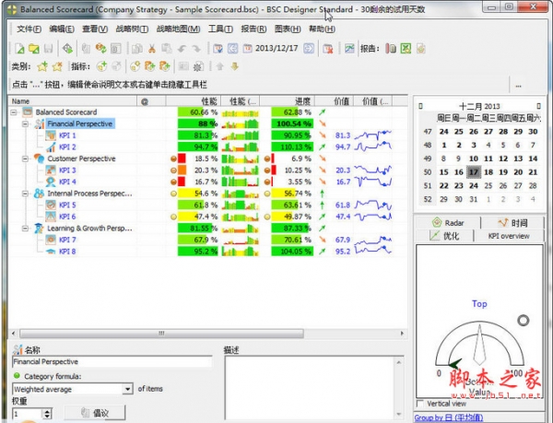Select the KPI 8 tree row
This screenshot has width=553, height=423.
click(x=67, y=252)
